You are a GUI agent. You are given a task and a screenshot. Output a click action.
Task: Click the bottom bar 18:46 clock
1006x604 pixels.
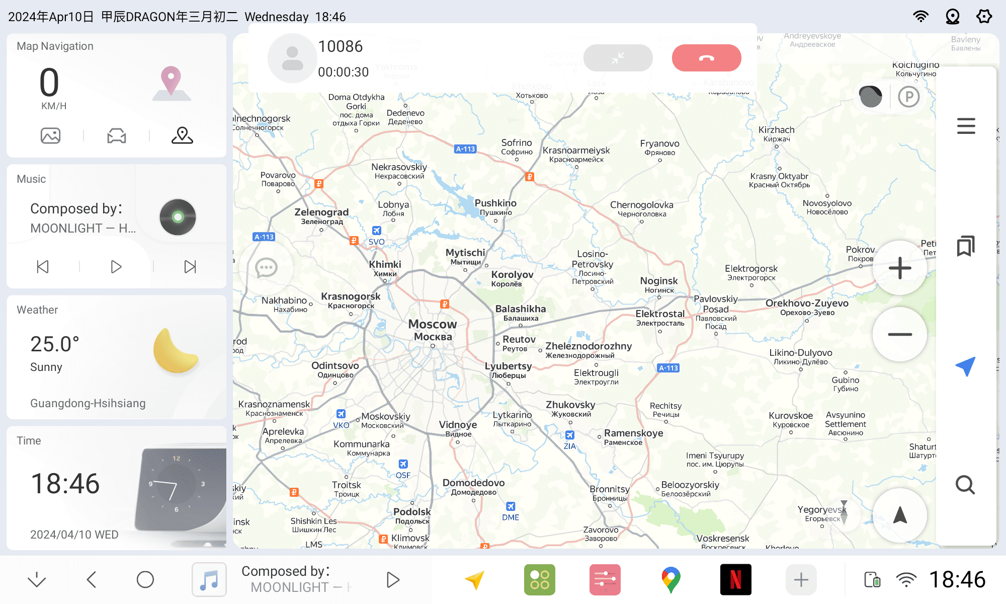pyautogui.click(x=957, y=580)
